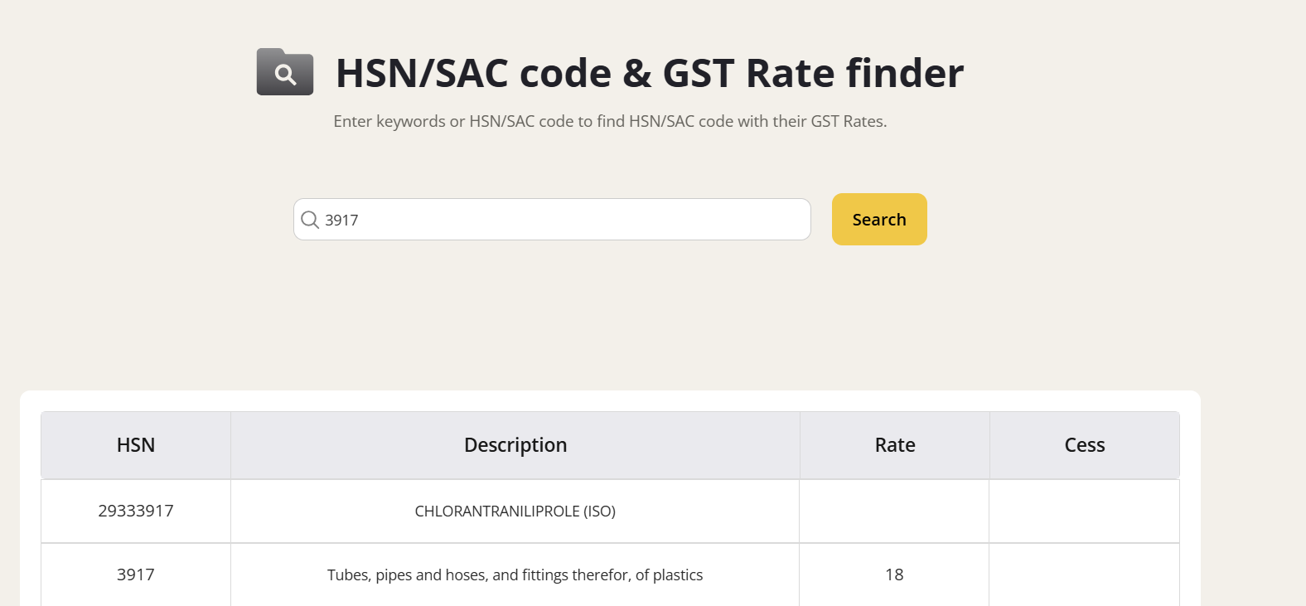Select the HSN column header
Screen dimensions: 1306x606
pyautogui.click(x=136, y=445)
